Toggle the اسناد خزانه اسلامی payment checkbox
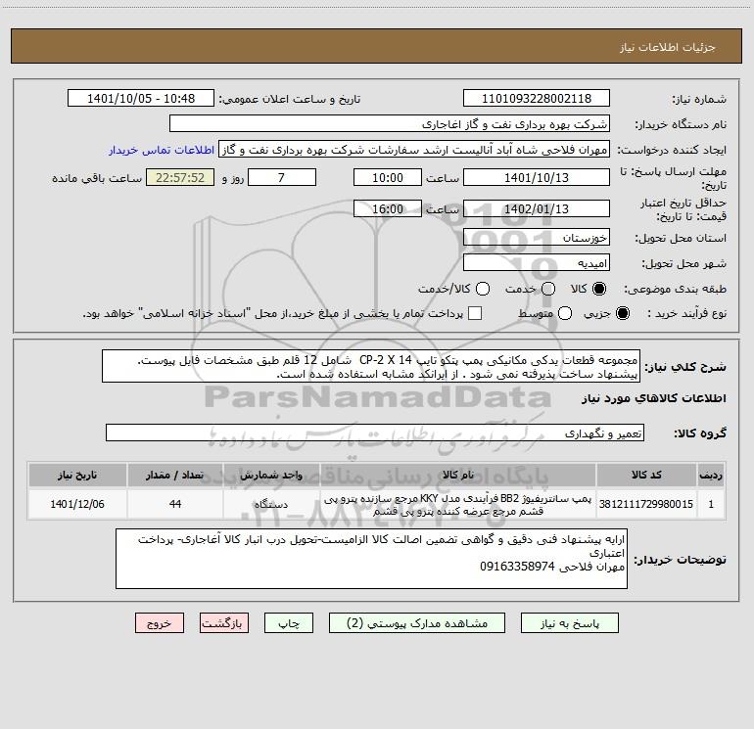754x729 pixels. pos(475,313)
